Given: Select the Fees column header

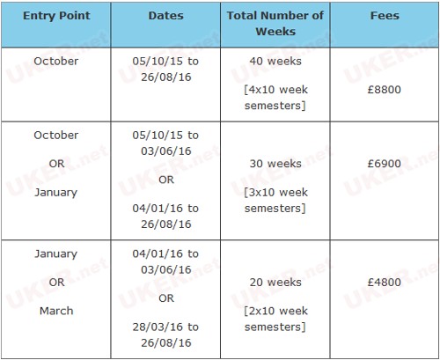Looking at the screenshot, I should 385,16.
